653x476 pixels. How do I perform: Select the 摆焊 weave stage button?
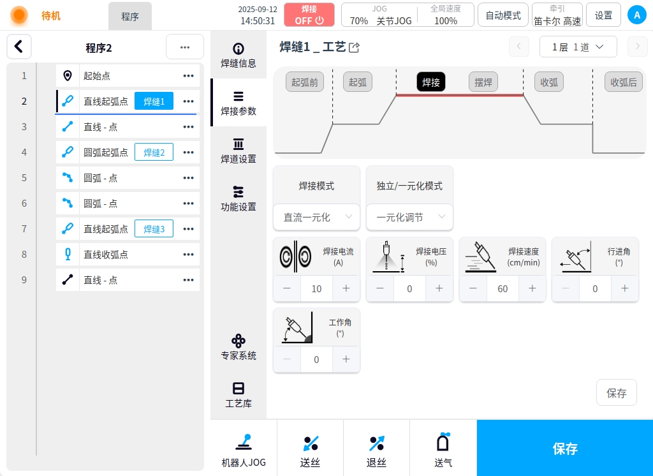pyautogui.click(x=483, y=82)
